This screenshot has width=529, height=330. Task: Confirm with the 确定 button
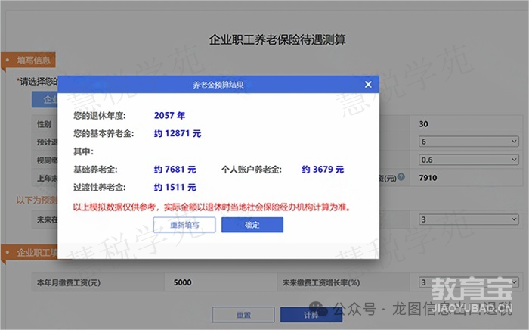[x=252, y=225]
